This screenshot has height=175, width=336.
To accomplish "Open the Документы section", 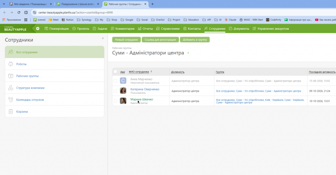I will pyautogui.click(x=239, y=29).
